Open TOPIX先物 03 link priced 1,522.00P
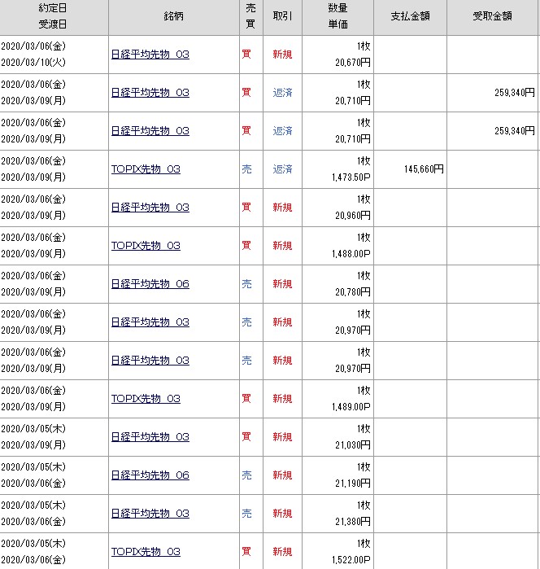 (x=146, y=552)
